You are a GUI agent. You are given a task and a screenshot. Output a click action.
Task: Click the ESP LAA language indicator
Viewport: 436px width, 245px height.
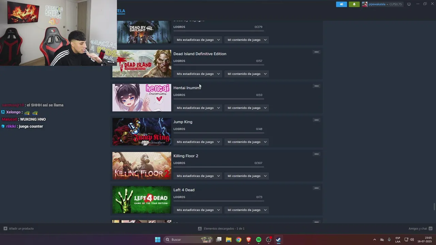[x=398, y=240]
